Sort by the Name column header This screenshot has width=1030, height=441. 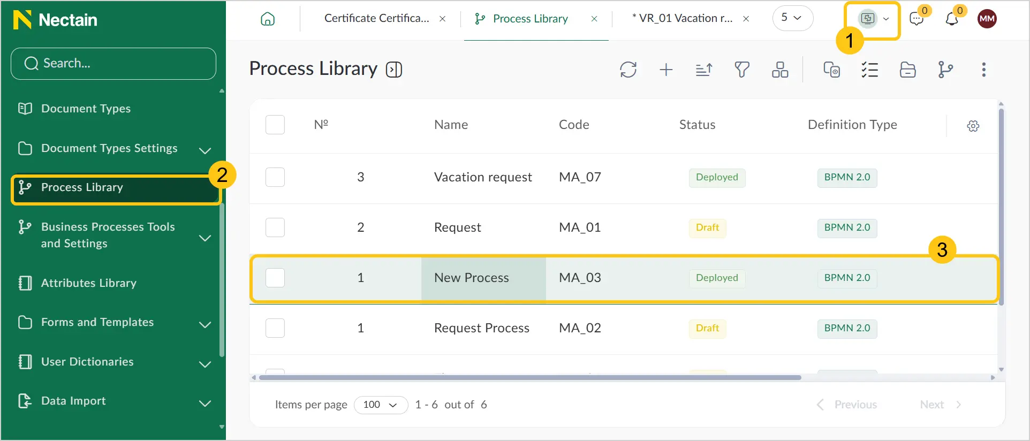[x=451, y=125]
